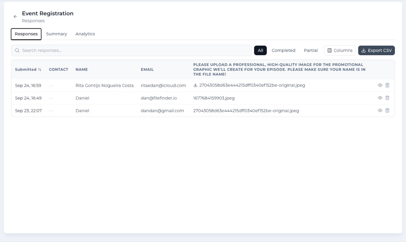Screen dimensions: 406x242
Task: Switch to the Summary tab
Action: pyautogui.click(x=57, y=34)
